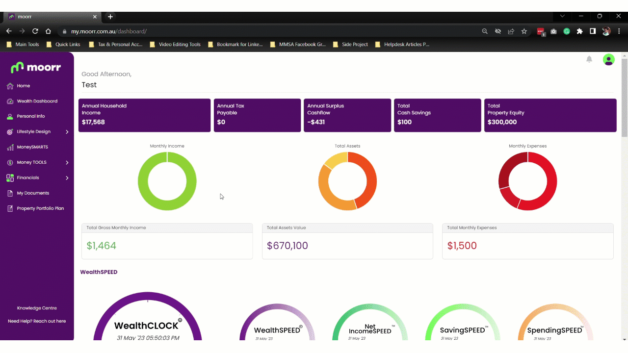Click the My Documents file icon

pos(10,193)
